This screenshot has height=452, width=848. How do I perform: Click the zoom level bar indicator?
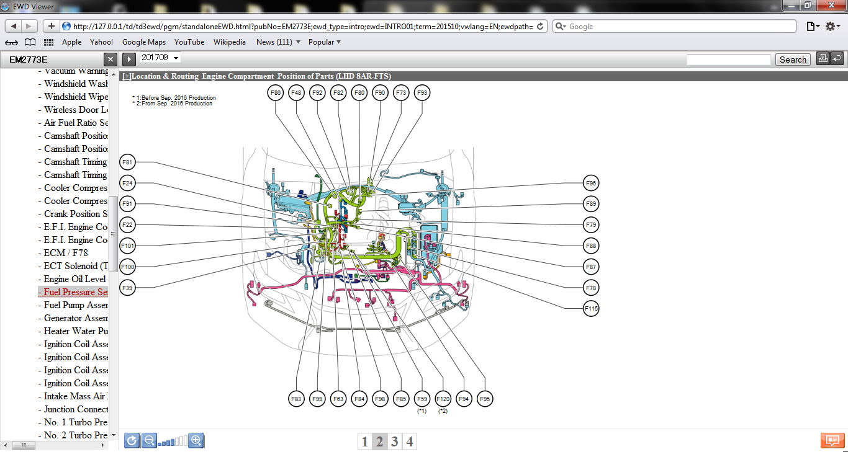[x=172, y=441]
